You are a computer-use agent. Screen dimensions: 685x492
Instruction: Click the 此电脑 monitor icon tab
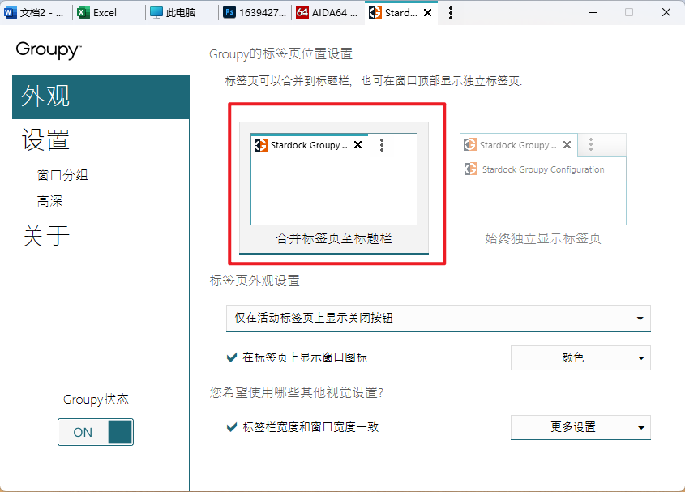coord(156,13)
